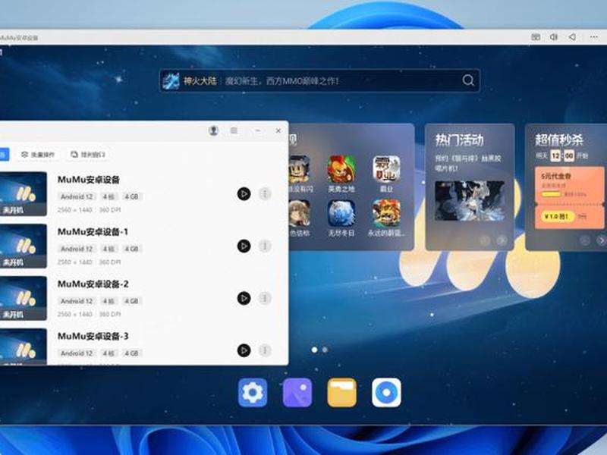Click the 批量操作 batch operation button

[x=38, y=155]
